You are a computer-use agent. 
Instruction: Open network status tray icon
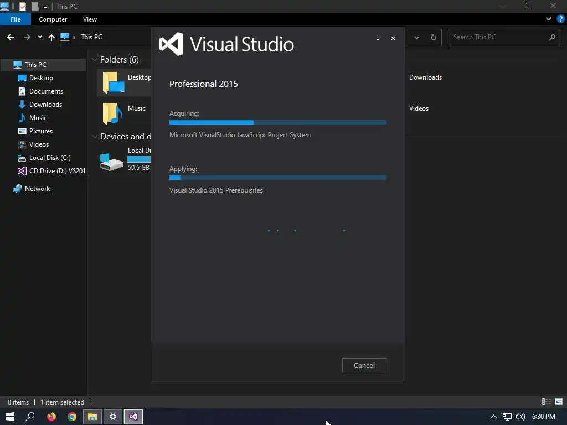[507, 417]
